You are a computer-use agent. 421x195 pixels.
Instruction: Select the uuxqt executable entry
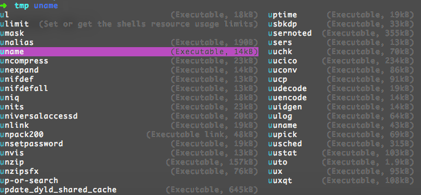point(341,180)
